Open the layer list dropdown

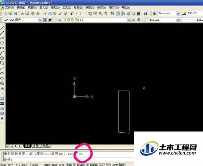(x=129, y=20)
